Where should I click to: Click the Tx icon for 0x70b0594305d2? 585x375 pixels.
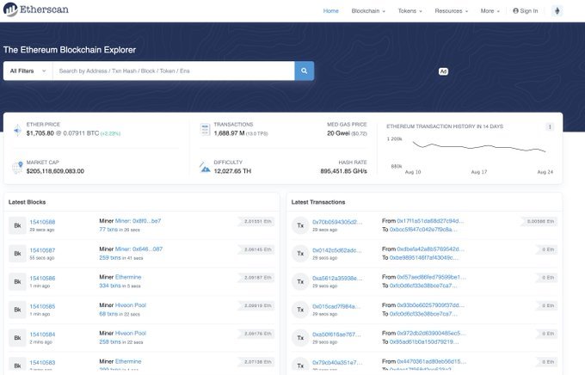coord(300,225)
